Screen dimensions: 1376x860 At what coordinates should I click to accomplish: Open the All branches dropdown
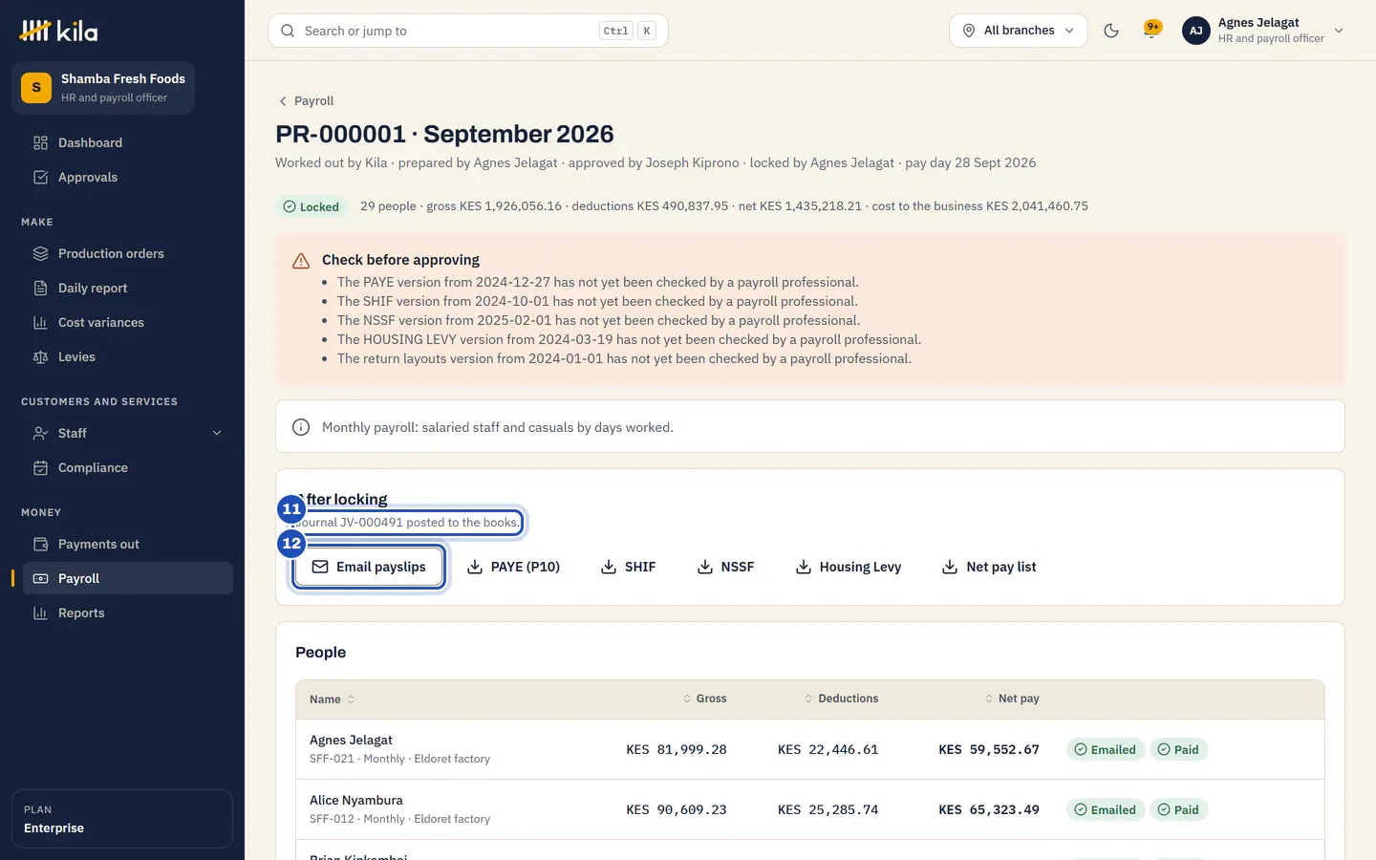pos(1019,31)
